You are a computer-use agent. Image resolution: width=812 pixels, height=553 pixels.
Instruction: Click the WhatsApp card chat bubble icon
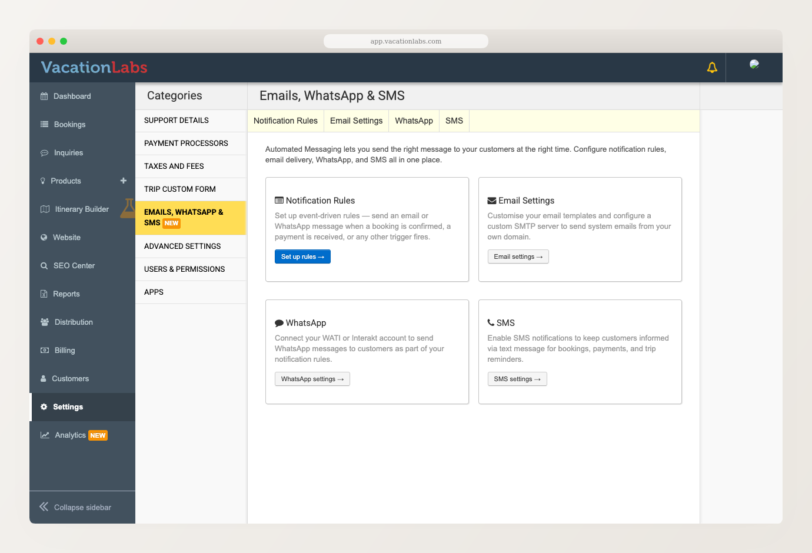point(279,323)
